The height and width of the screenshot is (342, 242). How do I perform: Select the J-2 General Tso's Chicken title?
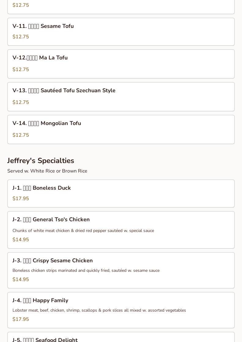51,220
